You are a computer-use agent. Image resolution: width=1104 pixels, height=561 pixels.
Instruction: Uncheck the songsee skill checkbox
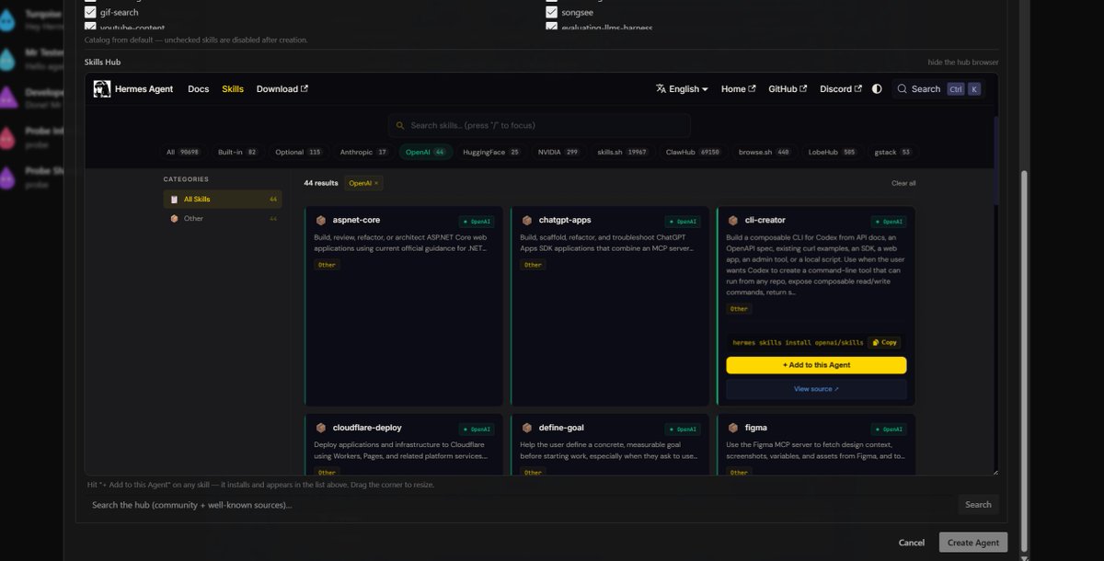coord(551,13)
